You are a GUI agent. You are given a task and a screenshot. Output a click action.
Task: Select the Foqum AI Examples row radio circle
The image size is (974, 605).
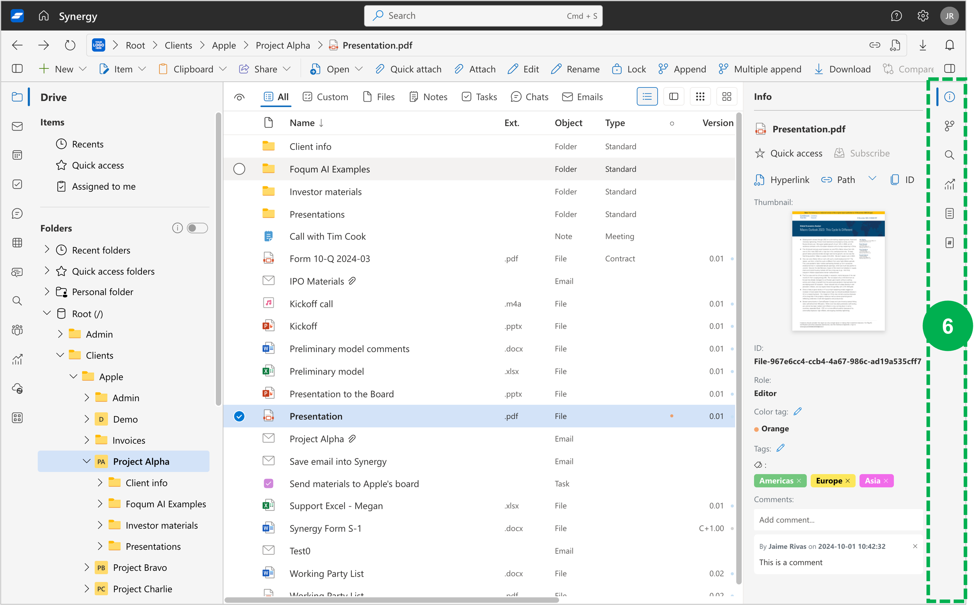[239, 169]
